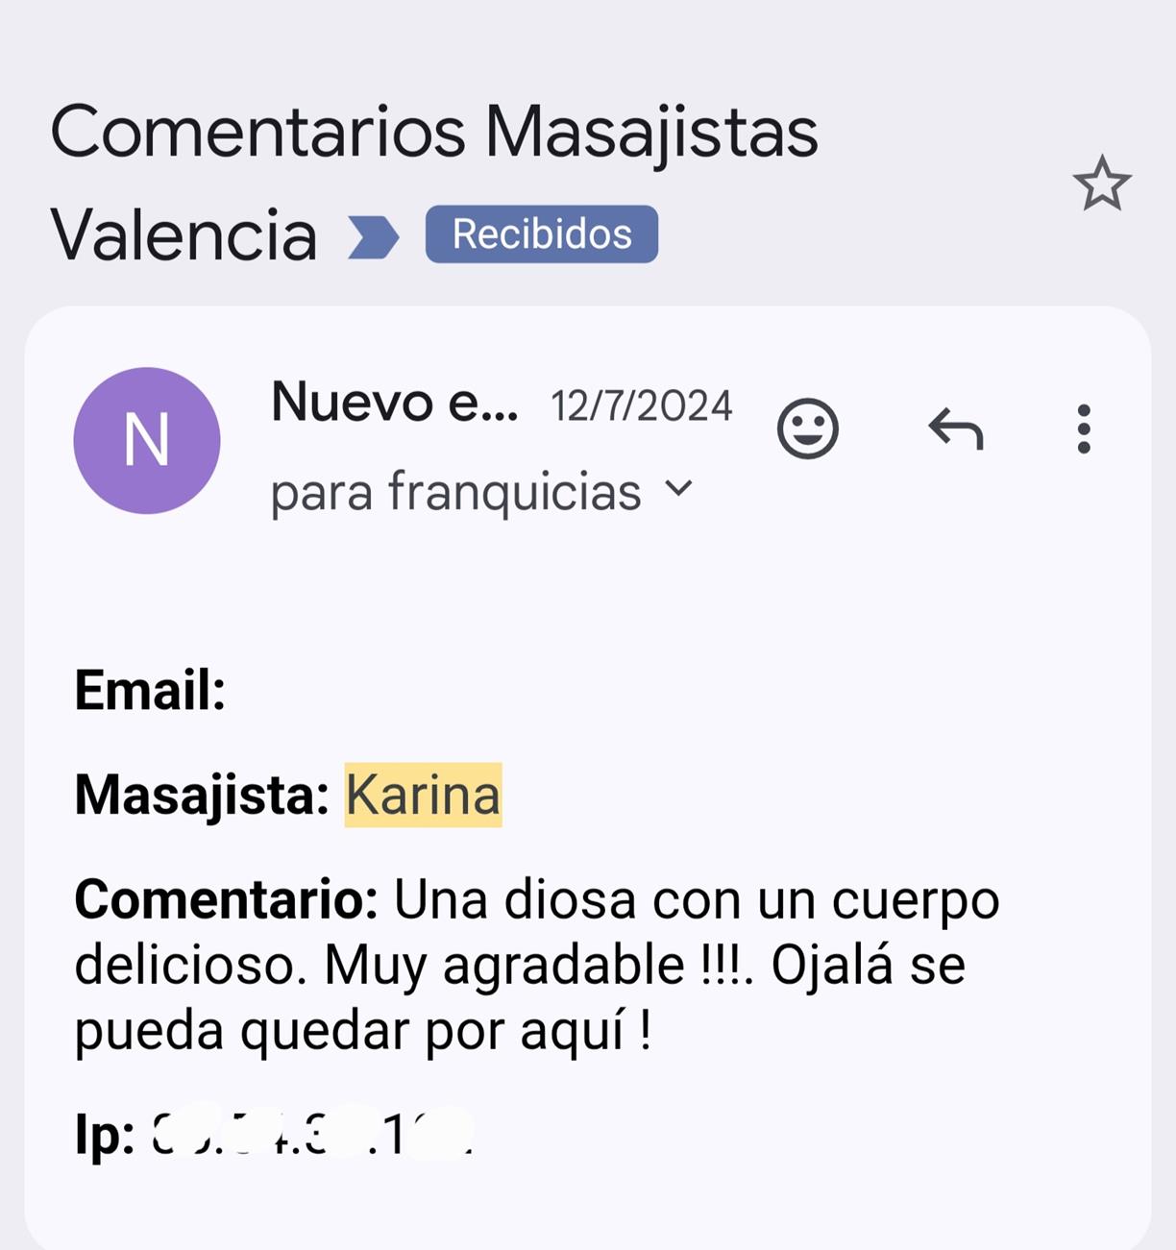Add an emoji reaction
Viewport: 1176px width, 1250px height.
(x=807, y=429)
